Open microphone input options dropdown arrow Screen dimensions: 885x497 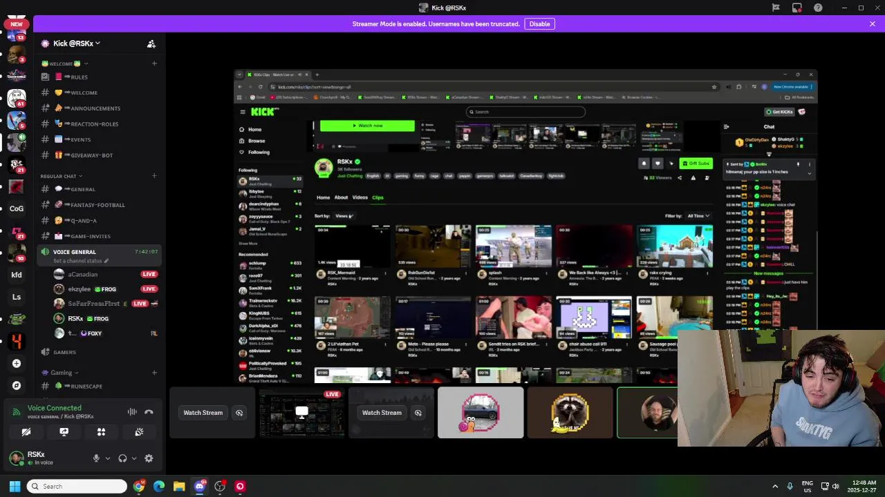click(x=107, y=458)
